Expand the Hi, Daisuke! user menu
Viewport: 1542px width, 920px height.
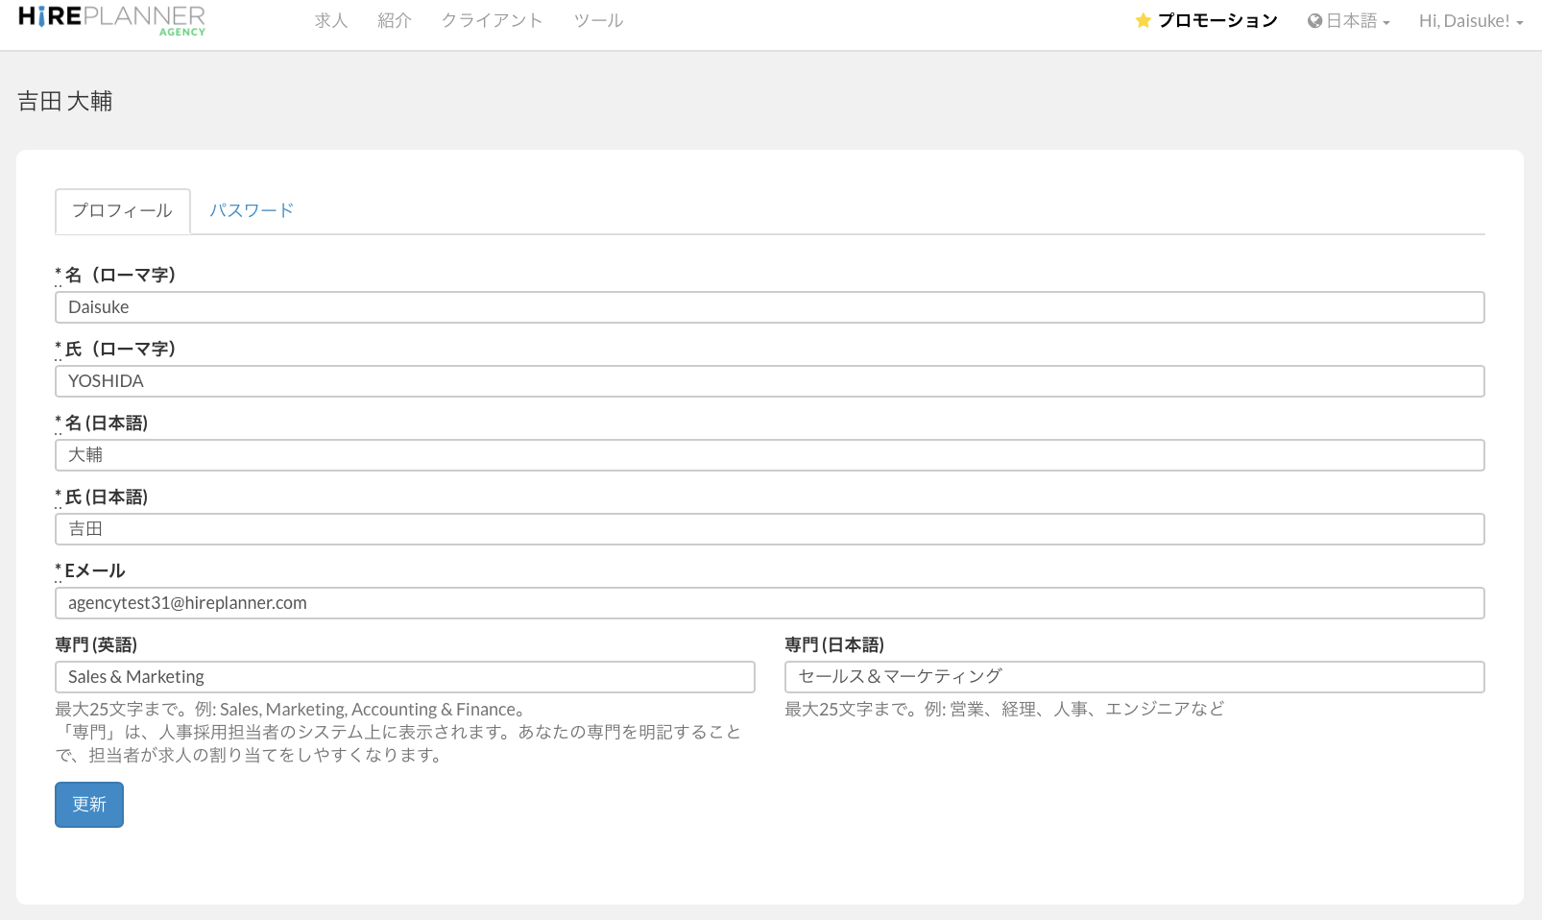(1470, 21)
